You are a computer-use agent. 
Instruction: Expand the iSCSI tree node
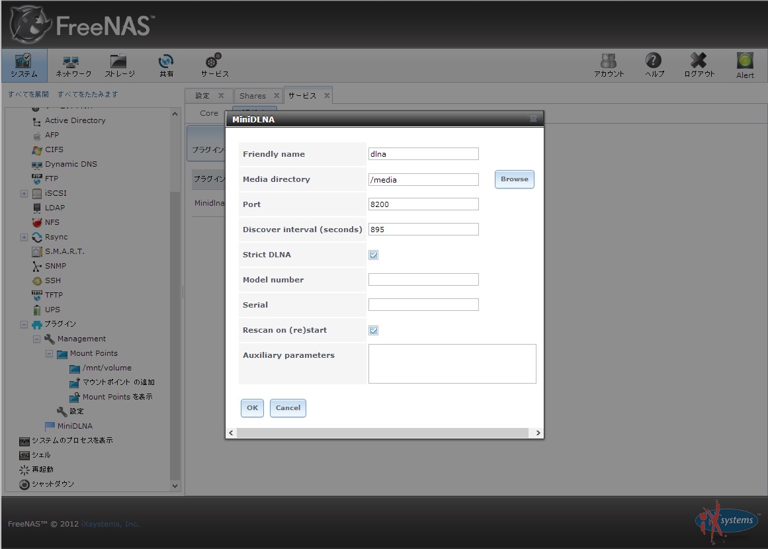pos(24,193)
